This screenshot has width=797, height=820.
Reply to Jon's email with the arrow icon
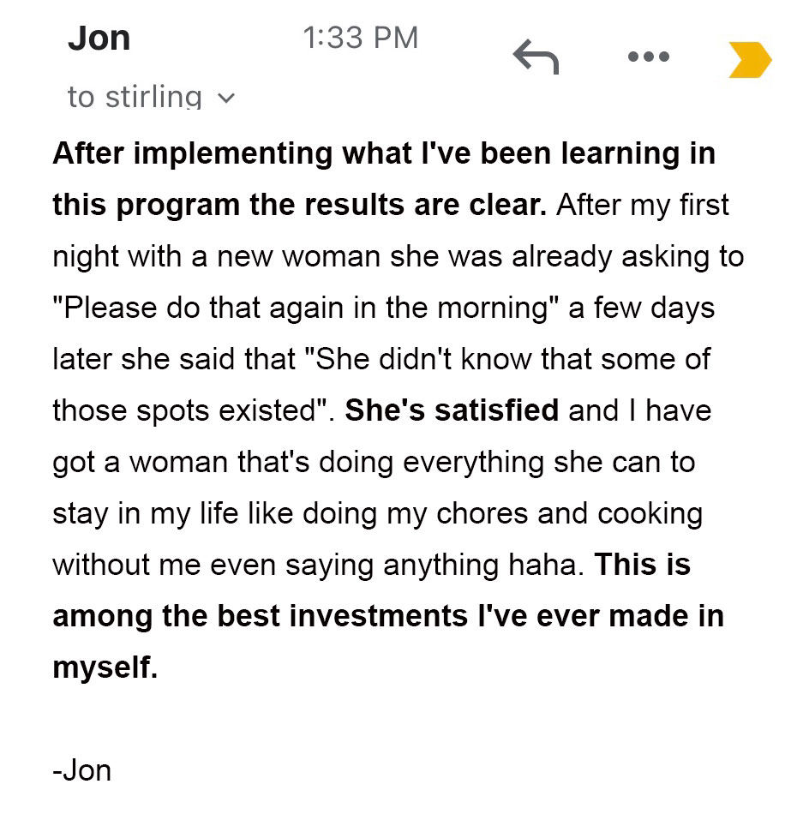[x=536, y=58]
